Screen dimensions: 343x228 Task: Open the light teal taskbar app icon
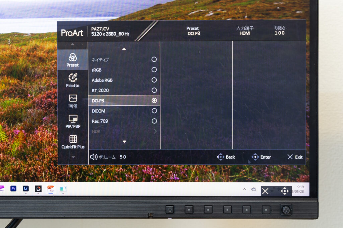point(63,189)
